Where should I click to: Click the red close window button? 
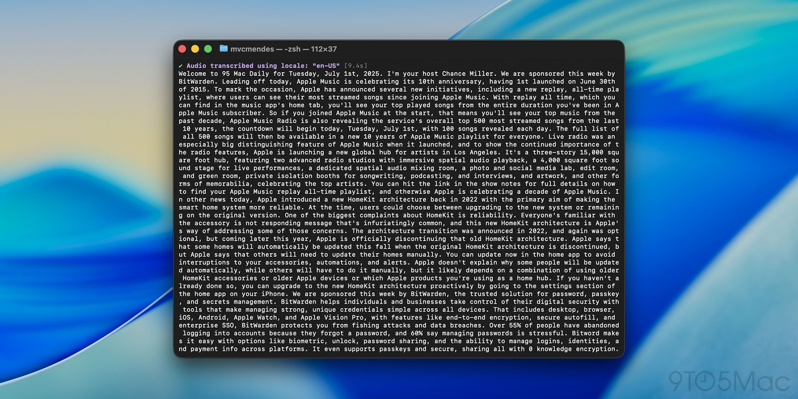pos(182,49)
